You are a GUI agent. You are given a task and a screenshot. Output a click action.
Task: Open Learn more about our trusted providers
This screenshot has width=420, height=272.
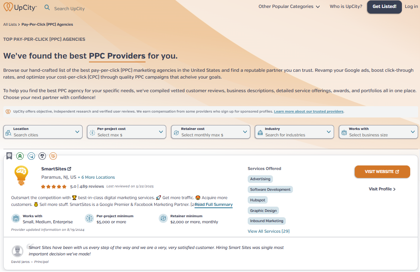308,111
